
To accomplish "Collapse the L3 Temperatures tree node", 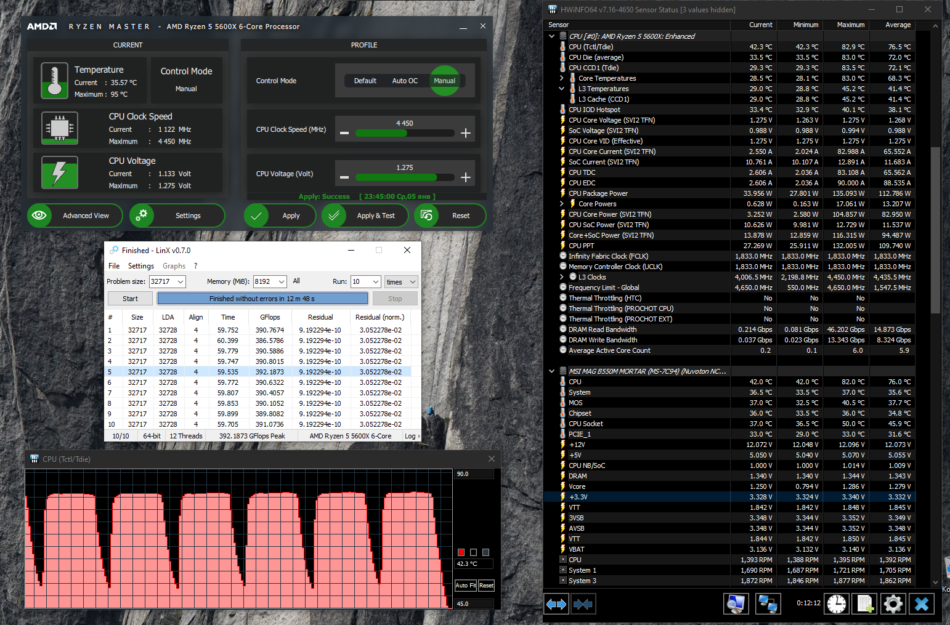I will 561,89.
